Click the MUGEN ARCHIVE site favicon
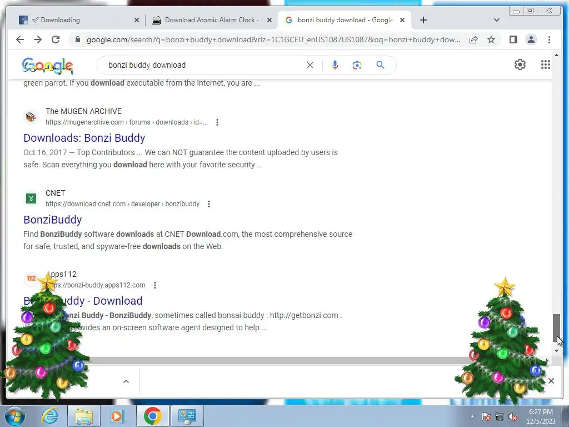Screen dimensions: 569x427 click(x=31, y=117)
